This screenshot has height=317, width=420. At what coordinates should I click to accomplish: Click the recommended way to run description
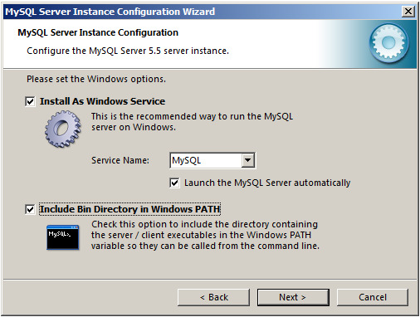coord(192,122)
